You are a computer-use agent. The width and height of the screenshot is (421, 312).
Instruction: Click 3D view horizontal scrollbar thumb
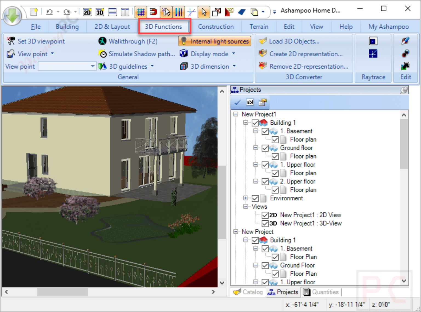point(62,292)
